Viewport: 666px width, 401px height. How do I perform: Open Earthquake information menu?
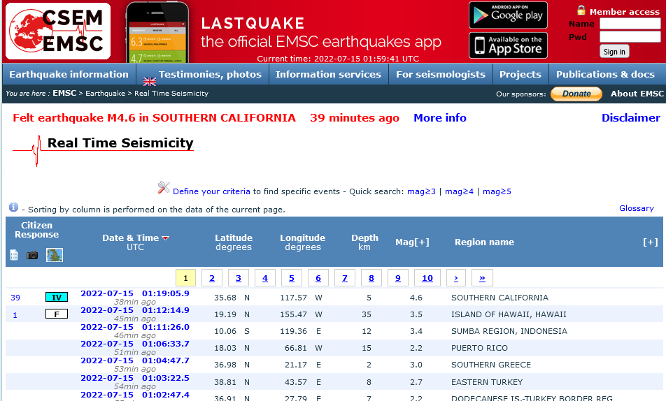pyautogui.click(x=69, y=74)
